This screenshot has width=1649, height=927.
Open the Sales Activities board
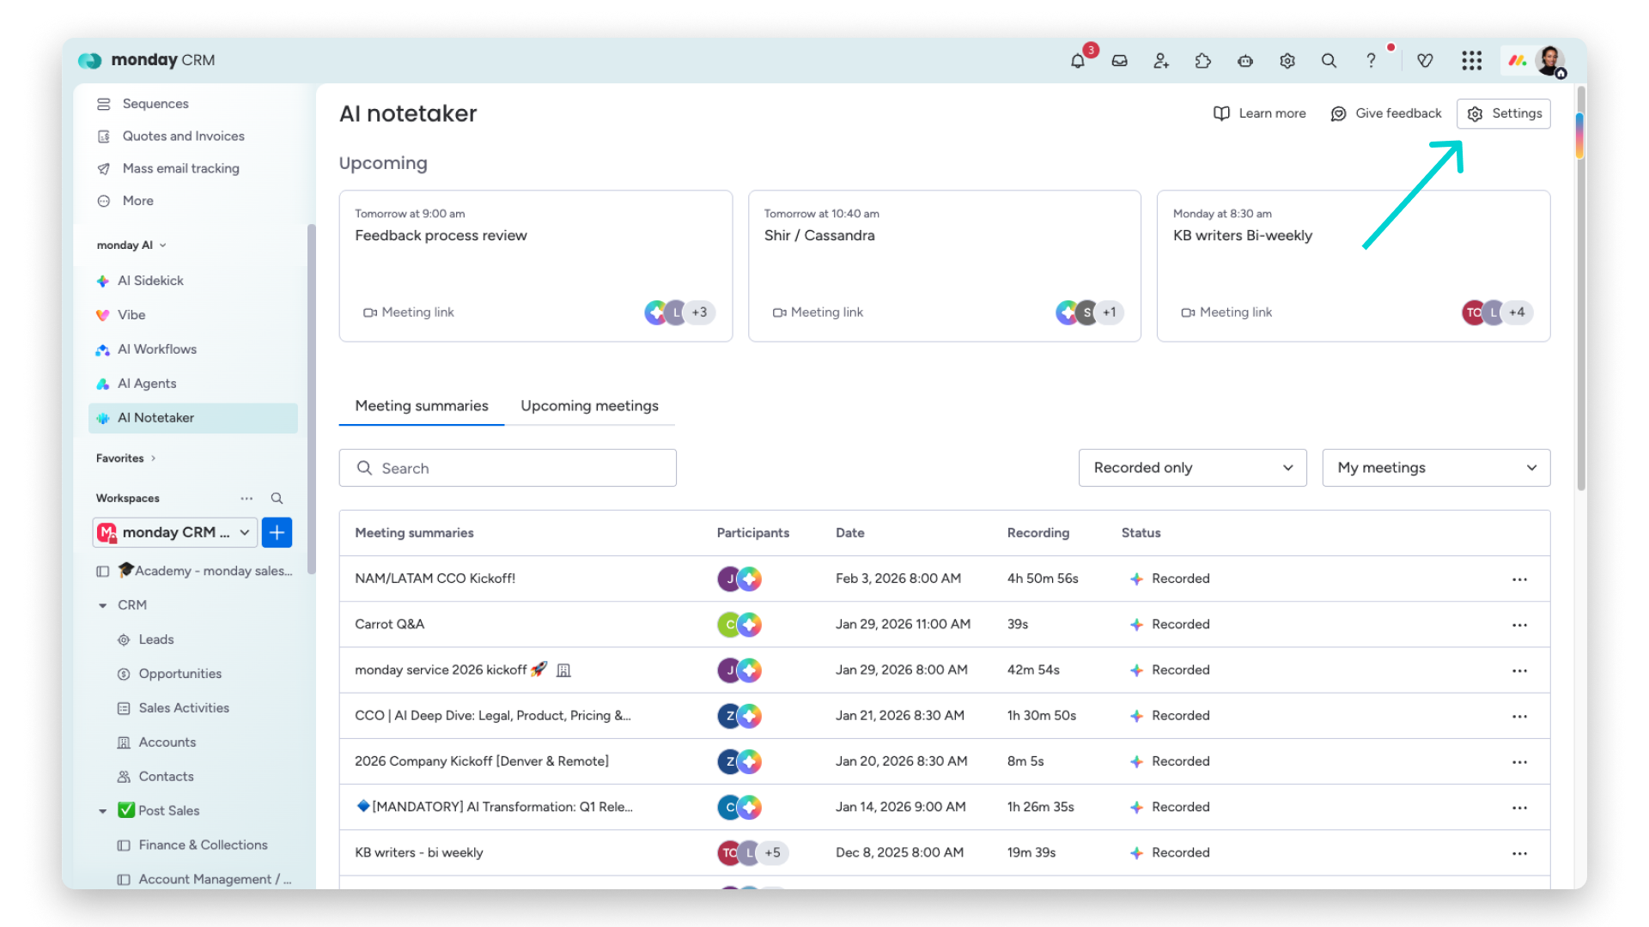[x=184, y=708]
